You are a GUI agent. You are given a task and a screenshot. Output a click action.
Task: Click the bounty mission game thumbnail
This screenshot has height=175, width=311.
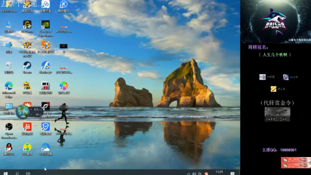(x=277, y=114)
